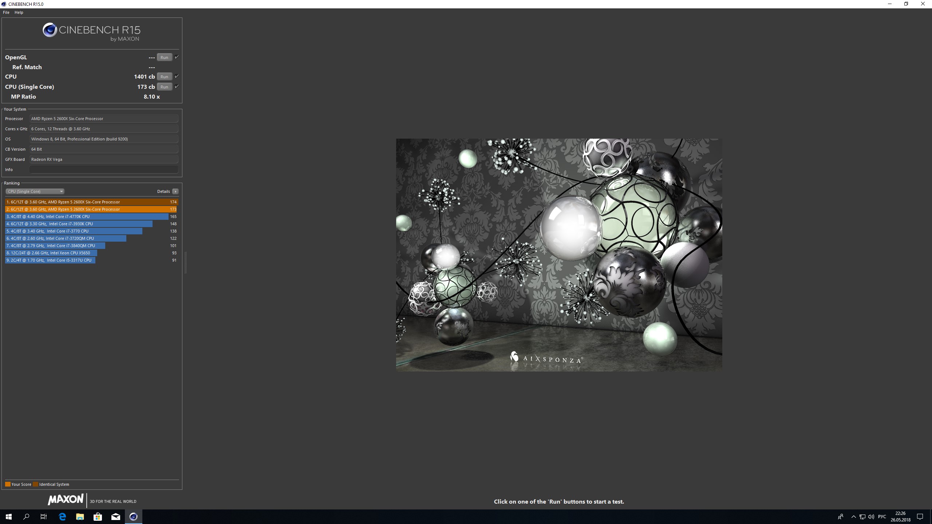Toggle the CPU (Single Core) checkbox
This screenshot has height=524, width=932.
point(177,87)
